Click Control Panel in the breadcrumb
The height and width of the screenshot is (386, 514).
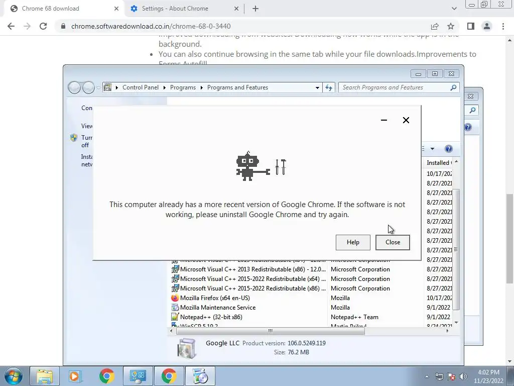point(141,87)
